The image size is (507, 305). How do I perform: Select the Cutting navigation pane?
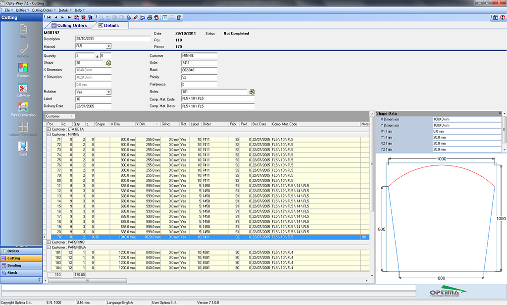(x=21, y=258)
